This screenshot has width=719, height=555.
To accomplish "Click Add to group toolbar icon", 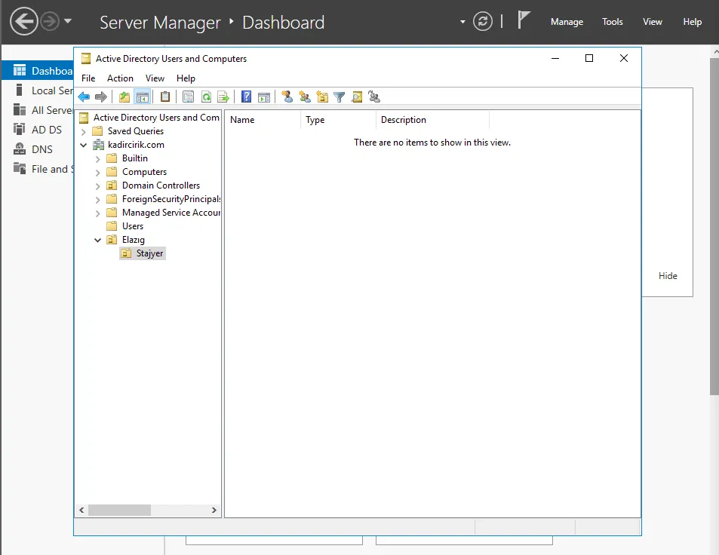I will [x=374, y=97].
